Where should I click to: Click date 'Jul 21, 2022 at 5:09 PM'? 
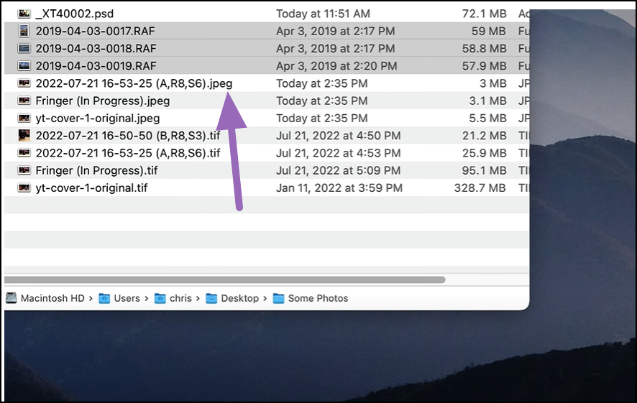339,170
